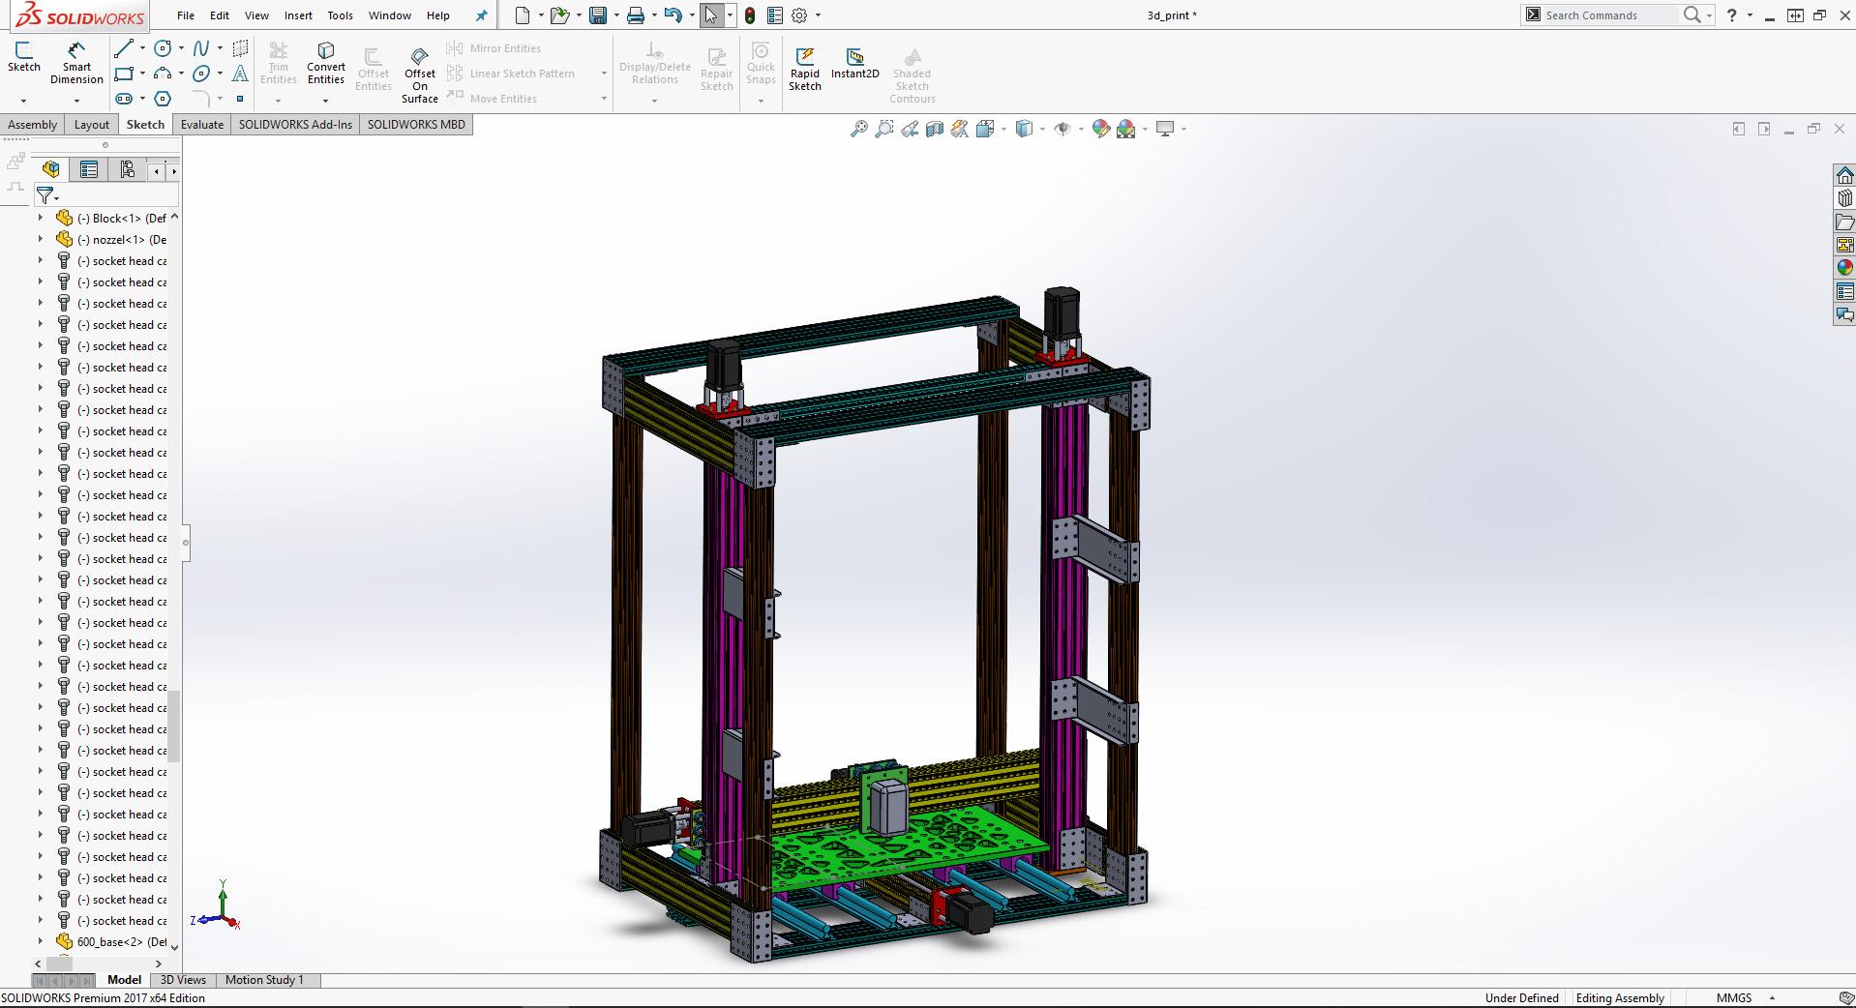Viewport: 1856px width, 1008px height.
Task: Select the Arc sketch tool
Action: click(x=163, y=74)
